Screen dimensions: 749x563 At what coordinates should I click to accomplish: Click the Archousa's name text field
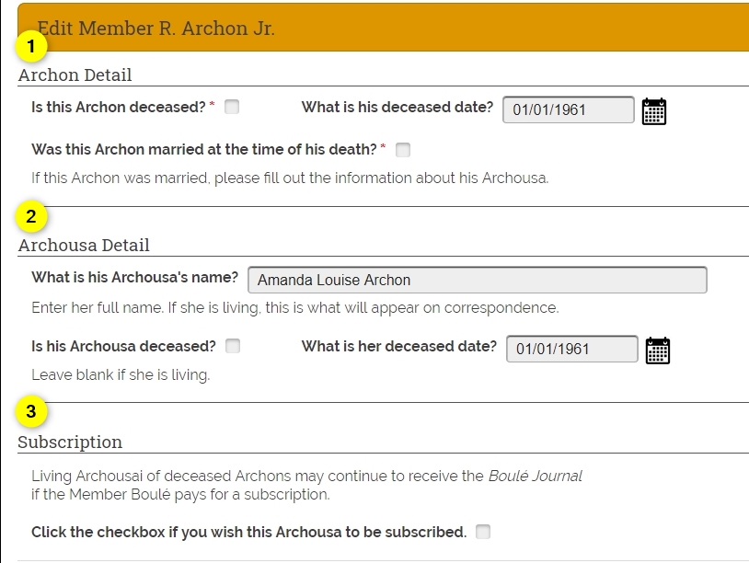[478, 280]
